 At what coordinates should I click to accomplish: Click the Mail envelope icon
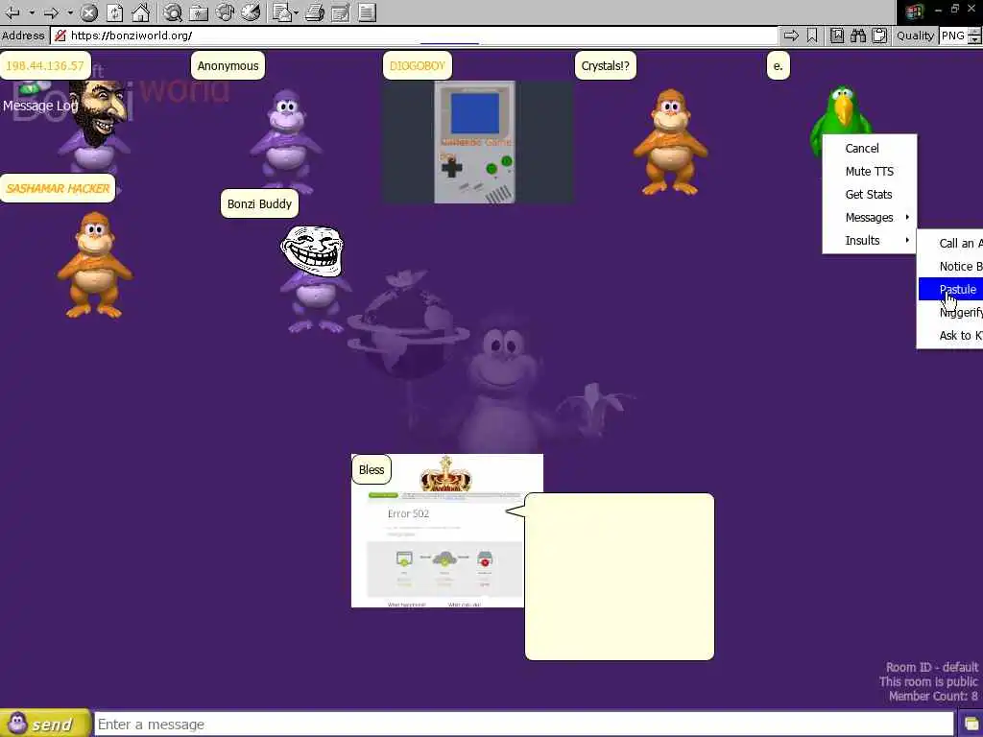point(281,12)
